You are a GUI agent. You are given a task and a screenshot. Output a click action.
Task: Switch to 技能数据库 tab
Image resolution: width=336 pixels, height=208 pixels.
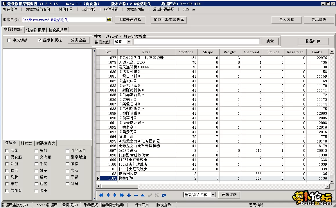point(58,30)
